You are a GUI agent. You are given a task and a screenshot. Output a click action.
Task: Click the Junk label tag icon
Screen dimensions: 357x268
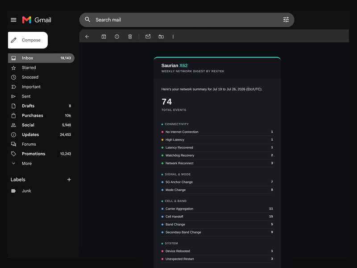[x=14, y=191]
